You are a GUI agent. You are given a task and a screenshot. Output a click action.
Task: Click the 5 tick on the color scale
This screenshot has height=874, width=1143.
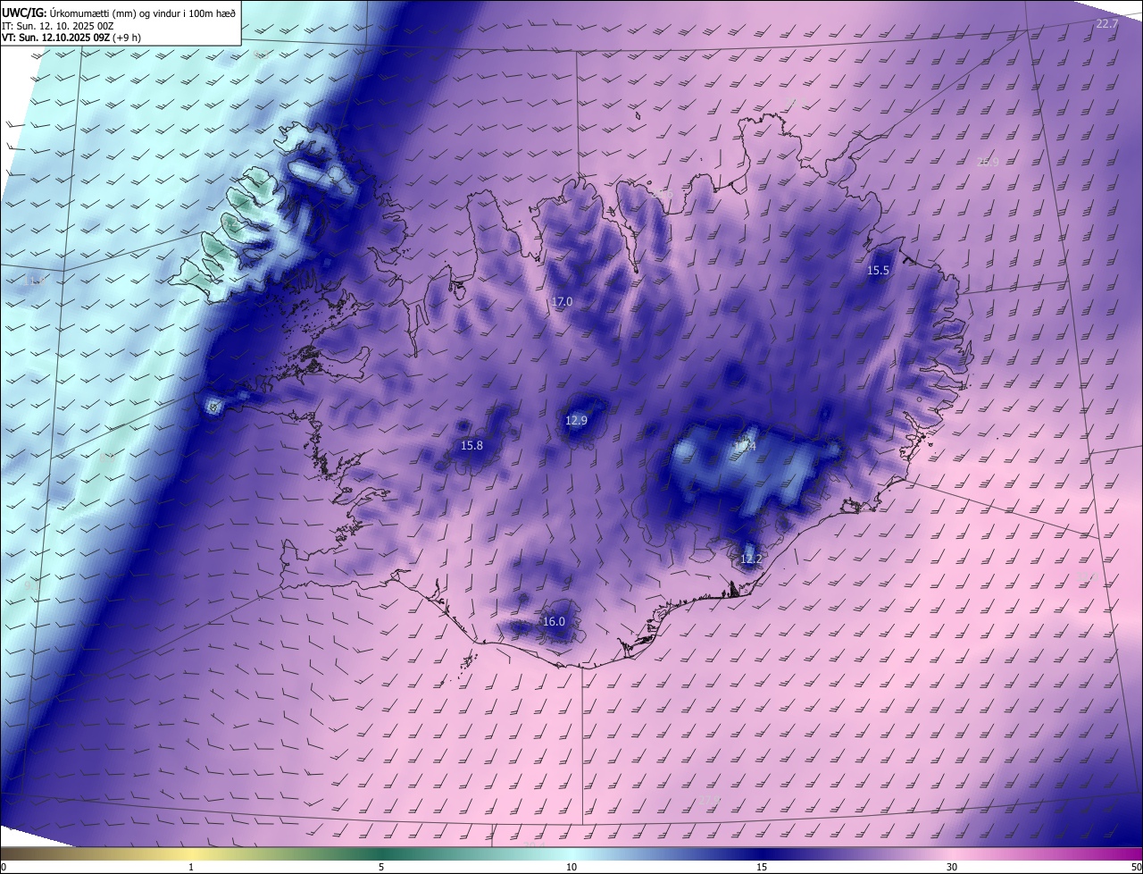point(381,867)
